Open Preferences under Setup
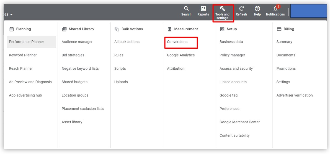The image size is (330, 154). click(x=230, y=109)
